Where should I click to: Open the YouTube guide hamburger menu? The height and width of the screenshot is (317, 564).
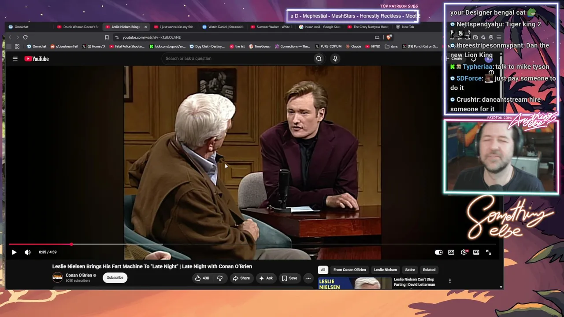(15, 59)
